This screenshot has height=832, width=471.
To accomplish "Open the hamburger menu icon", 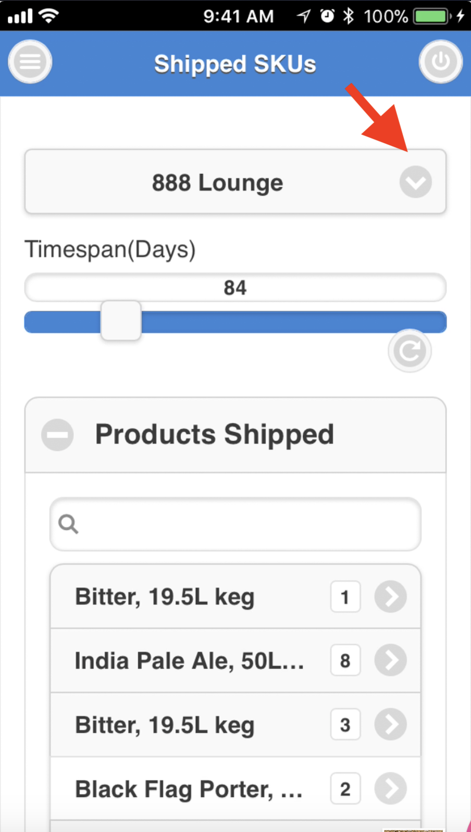I will tap(30, 62).
